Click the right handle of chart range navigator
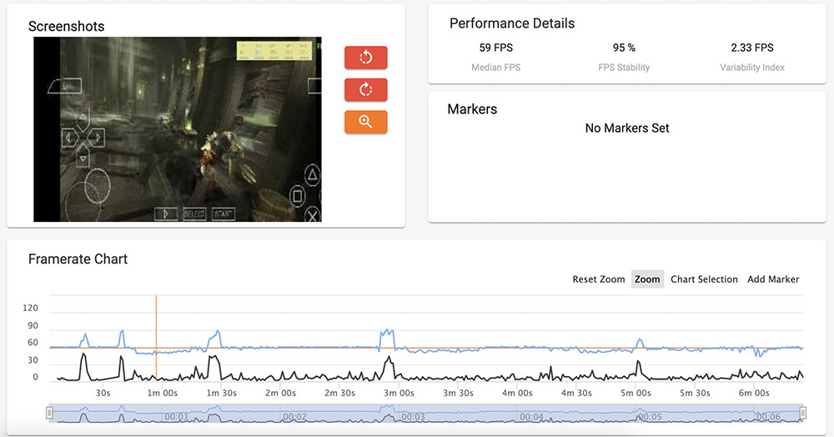 (x=802, y=413)
